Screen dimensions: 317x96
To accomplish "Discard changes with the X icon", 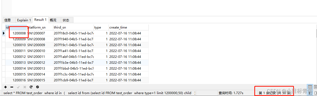I will point(25,87).
